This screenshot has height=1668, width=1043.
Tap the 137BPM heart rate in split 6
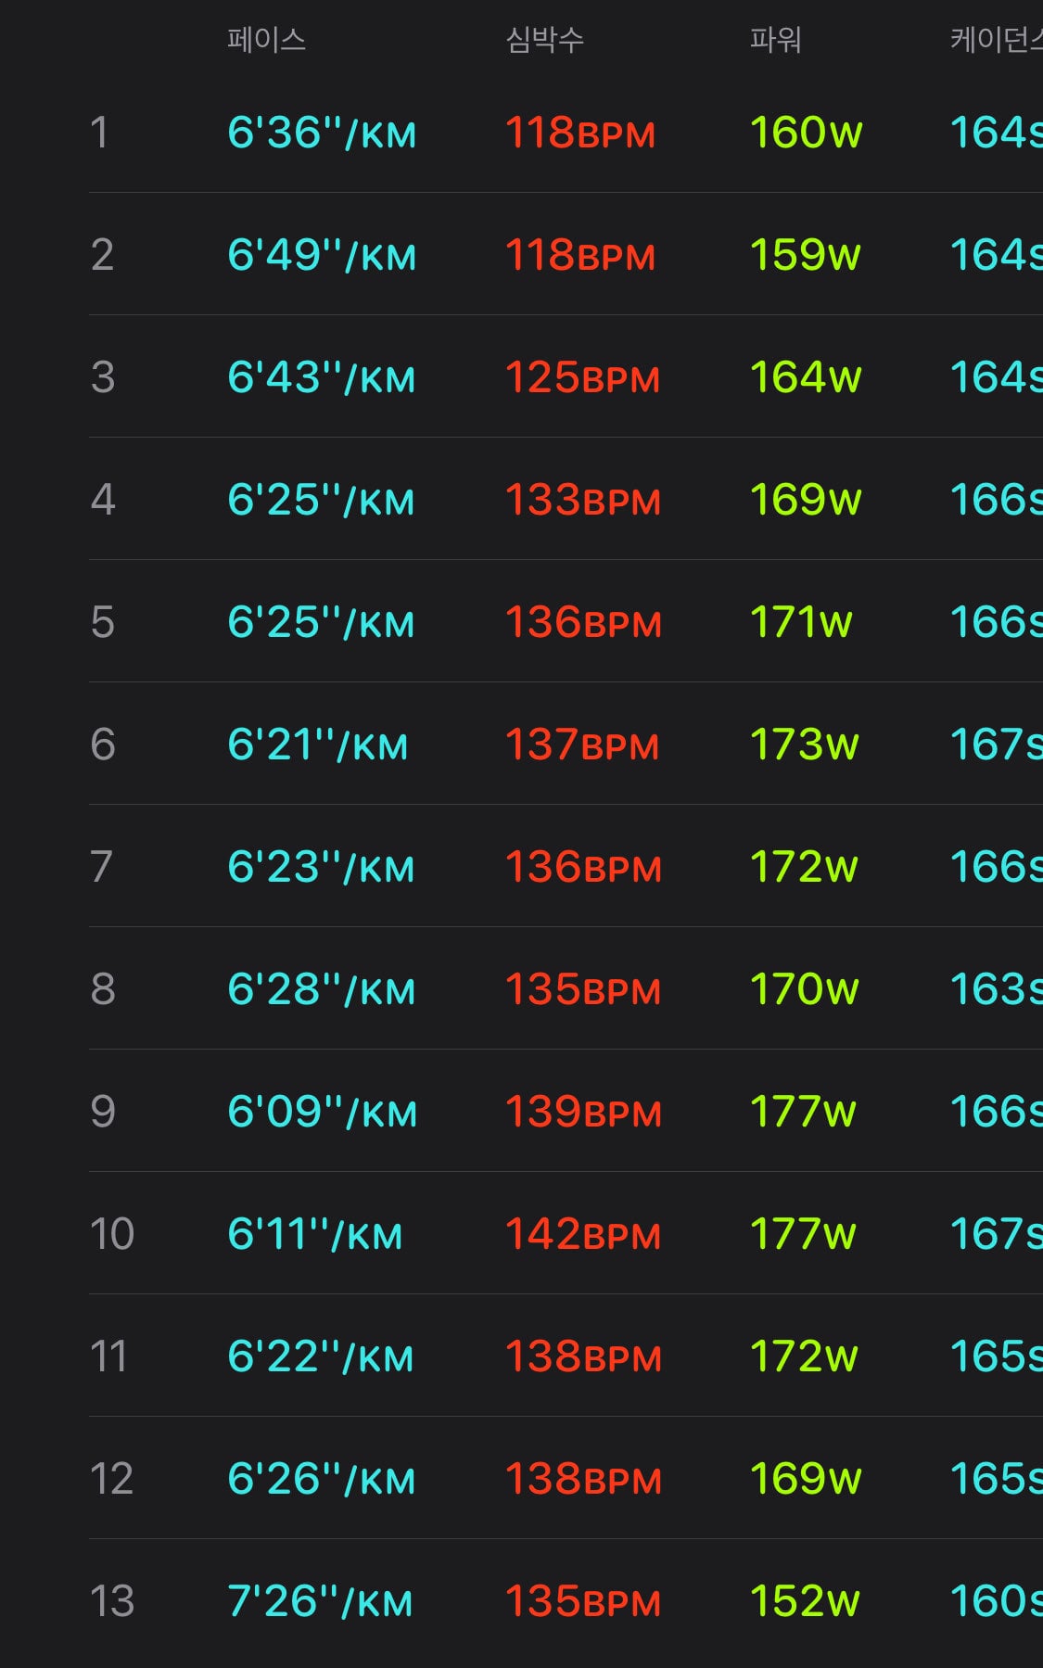coord(581,744)
